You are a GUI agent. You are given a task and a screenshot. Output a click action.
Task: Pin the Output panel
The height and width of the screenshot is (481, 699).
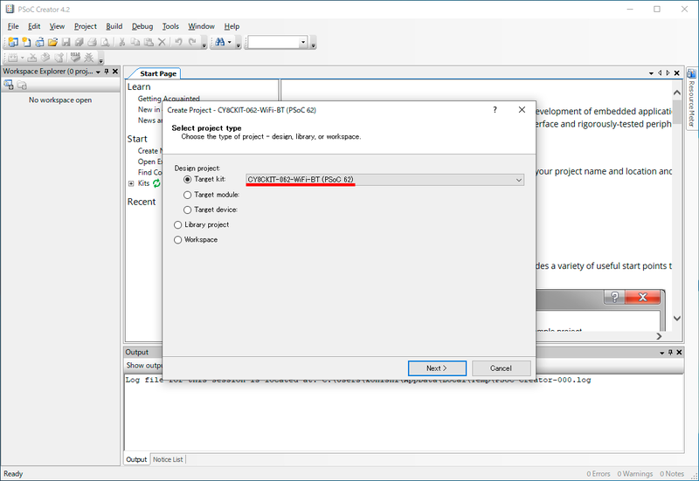point(670,353)
